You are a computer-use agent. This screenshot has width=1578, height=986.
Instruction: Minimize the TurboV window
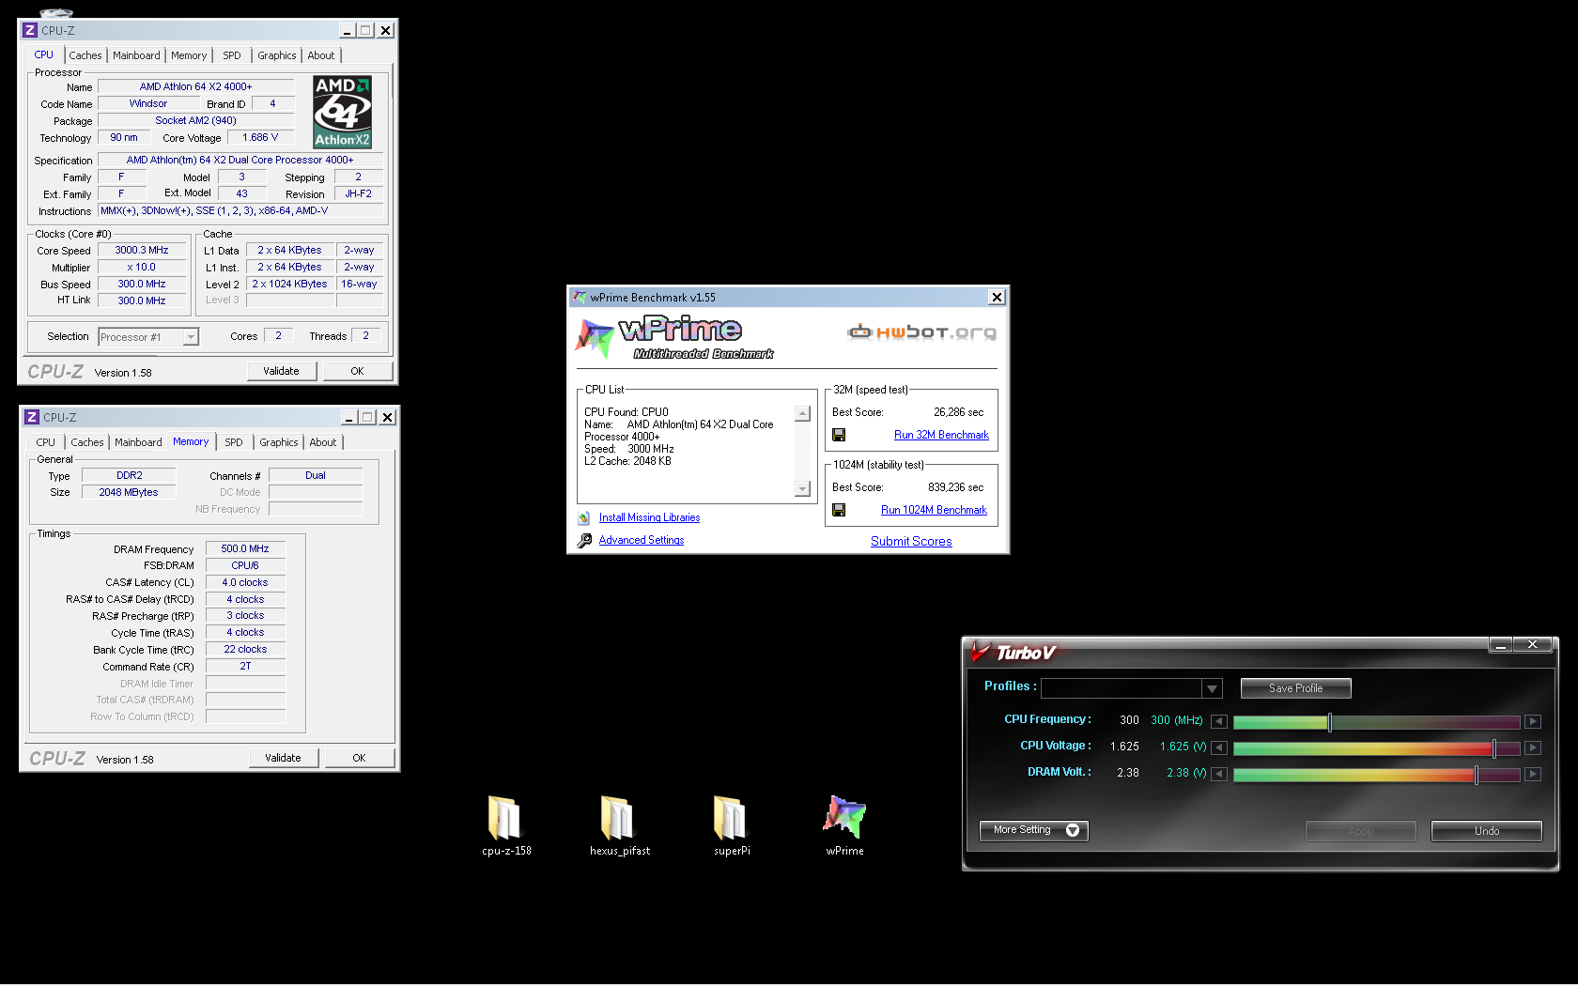(x=1501, y=645)
